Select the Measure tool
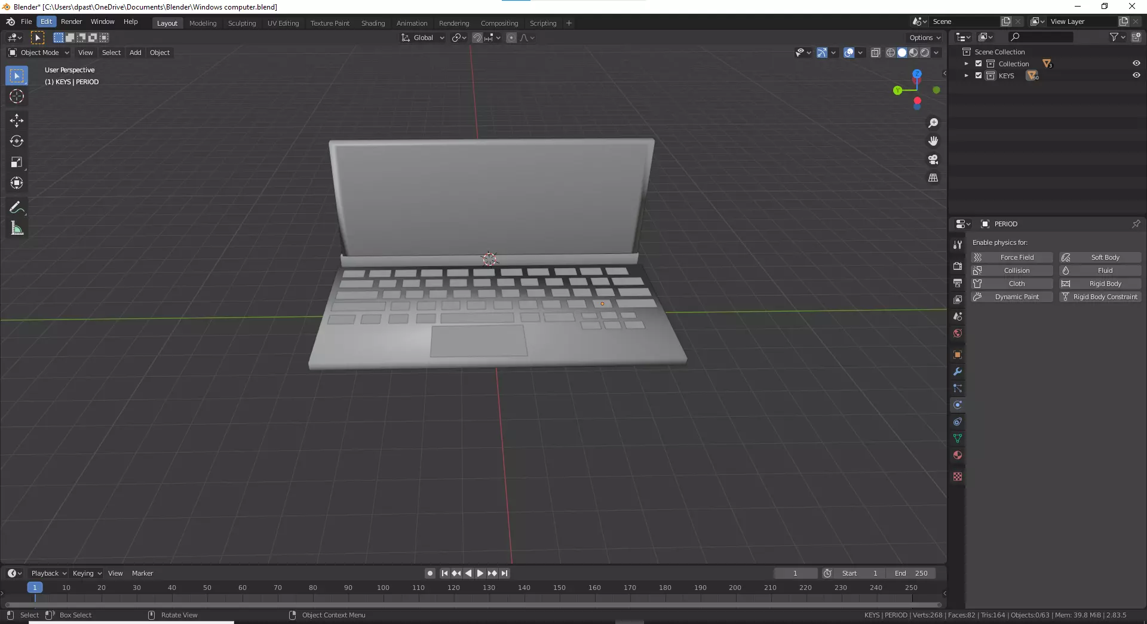The width and height of the screenshot is (1147, 624). (17, 228)
